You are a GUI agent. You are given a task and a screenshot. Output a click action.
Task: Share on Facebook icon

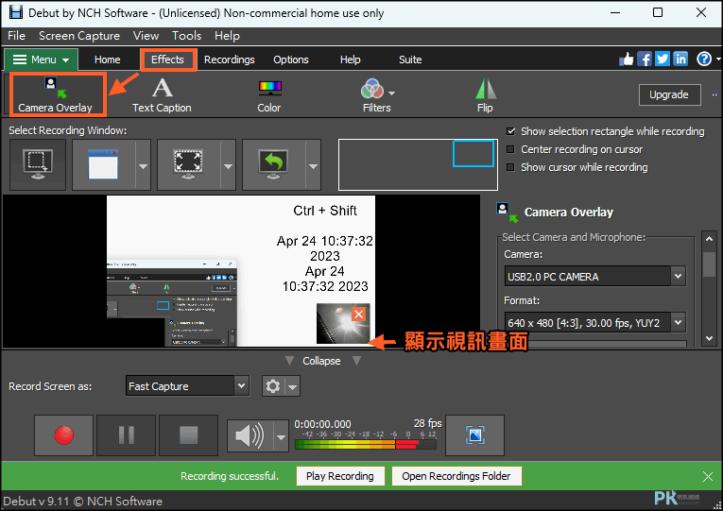tap(645, 59)
